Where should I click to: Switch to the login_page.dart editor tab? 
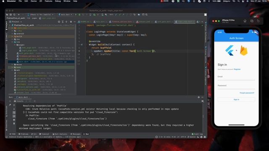pyautogui.click(x=185, y=22)
